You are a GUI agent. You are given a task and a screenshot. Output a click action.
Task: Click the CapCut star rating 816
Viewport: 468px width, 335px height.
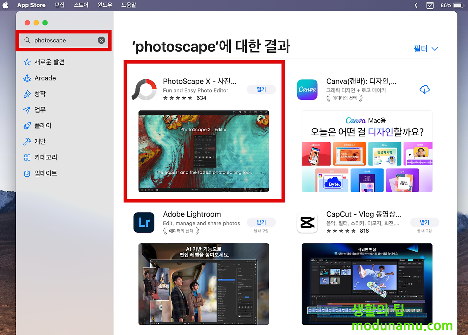tap(348, 231)
